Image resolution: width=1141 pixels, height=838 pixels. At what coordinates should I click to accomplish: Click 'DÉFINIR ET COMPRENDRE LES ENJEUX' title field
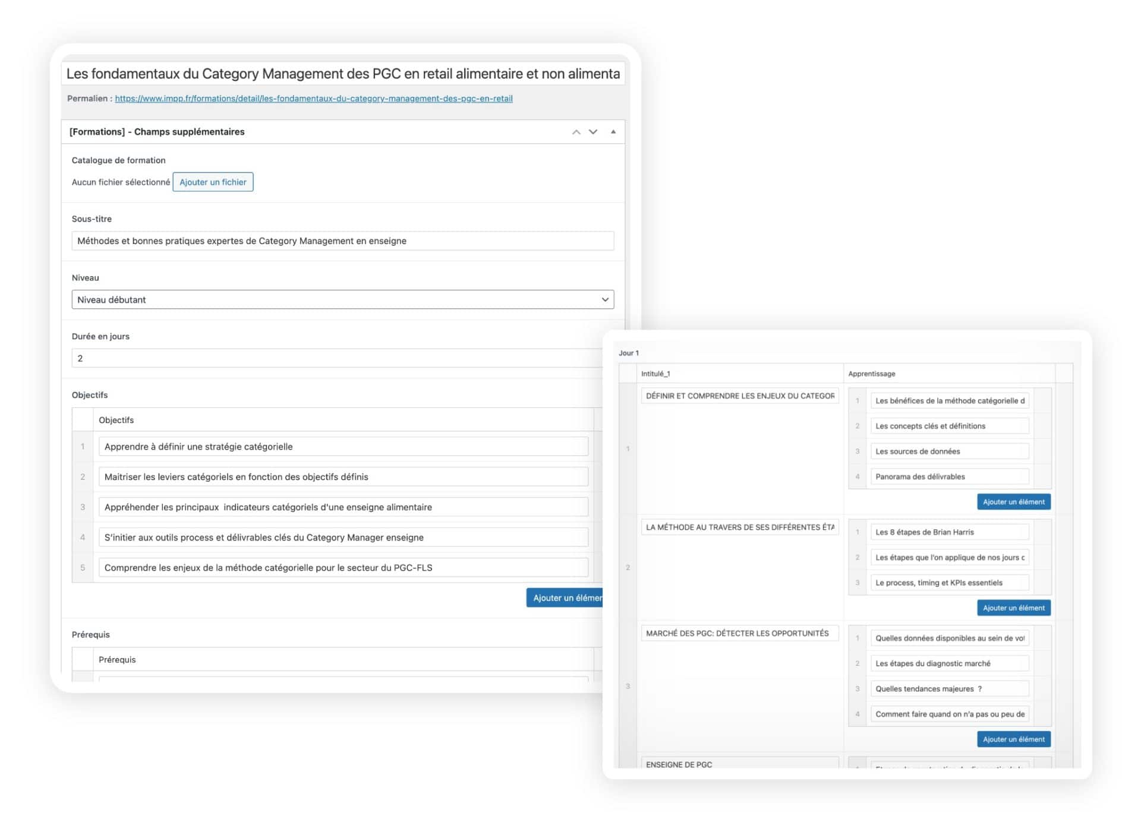739,396
